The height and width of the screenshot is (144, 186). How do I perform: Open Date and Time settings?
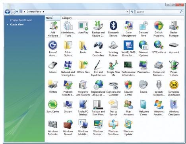143,29
